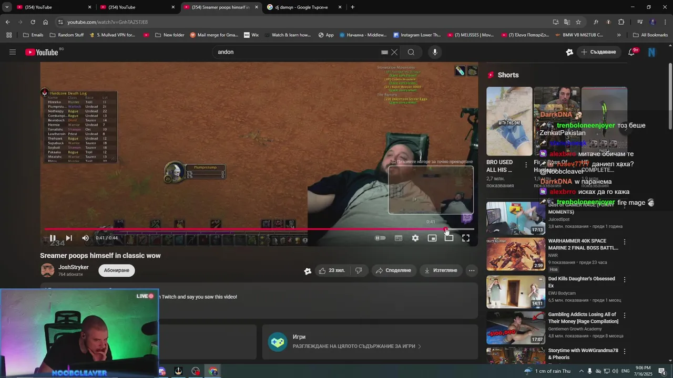This screenshot has height=378, width=673.
Task: Like the video with thumbs up
Action: (332, 270)
